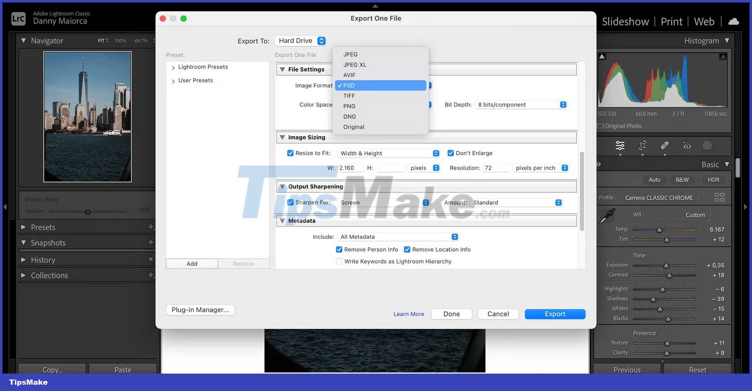Image resolution: width=752 pixels, height=391 pixels.
Task: Uncheck Don't Enlarge
Action: 451,153
